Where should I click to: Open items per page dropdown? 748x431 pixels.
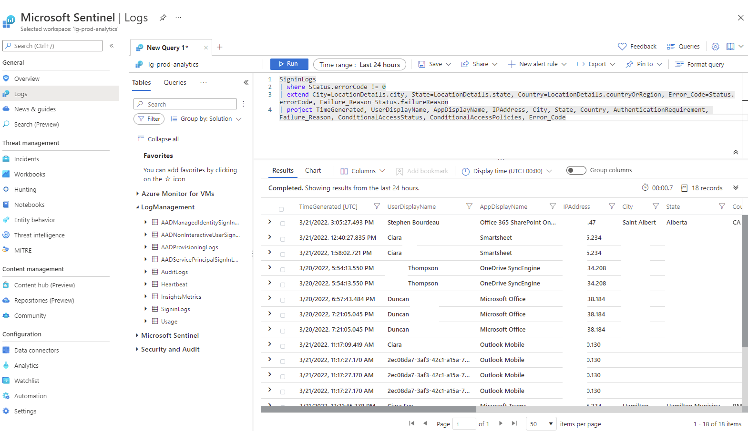[541, 423]
